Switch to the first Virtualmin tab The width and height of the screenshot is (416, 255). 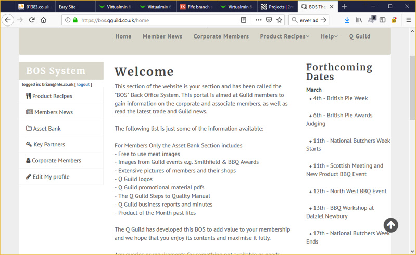[116, 7]
